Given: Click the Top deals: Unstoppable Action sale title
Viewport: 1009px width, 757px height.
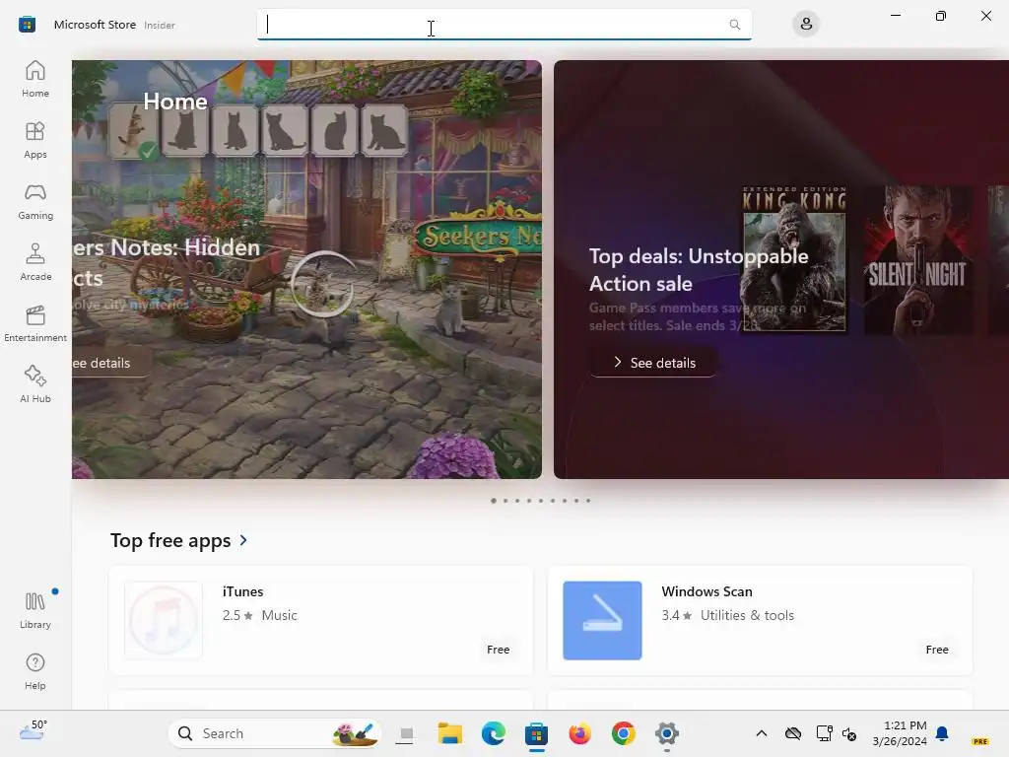Looking at the screenshot, I should point(699,270).
